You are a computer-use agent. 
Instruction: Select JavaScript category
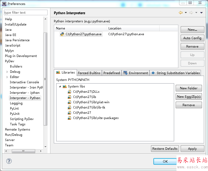click(13, 45)
